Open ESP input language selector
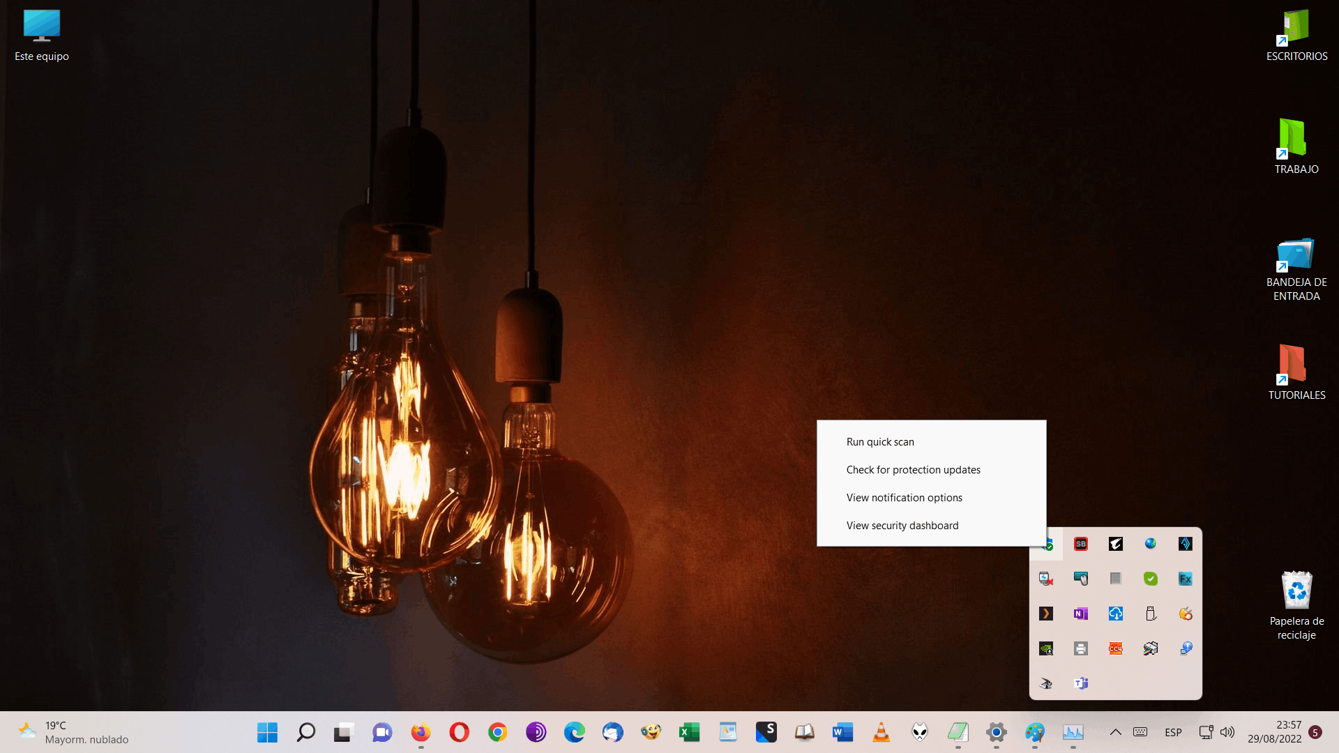 click(1173, 732)
